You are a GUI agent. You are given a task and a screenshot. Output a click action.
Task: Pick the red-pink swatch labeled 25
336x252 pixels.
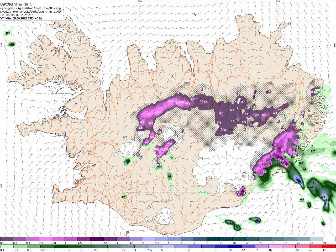[315, 246]
